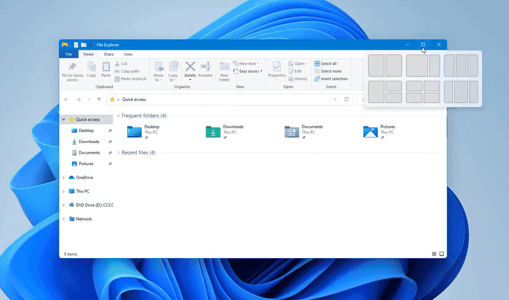Select Network in navigation pane
The image size is (509, 300).
click(84, 219)
